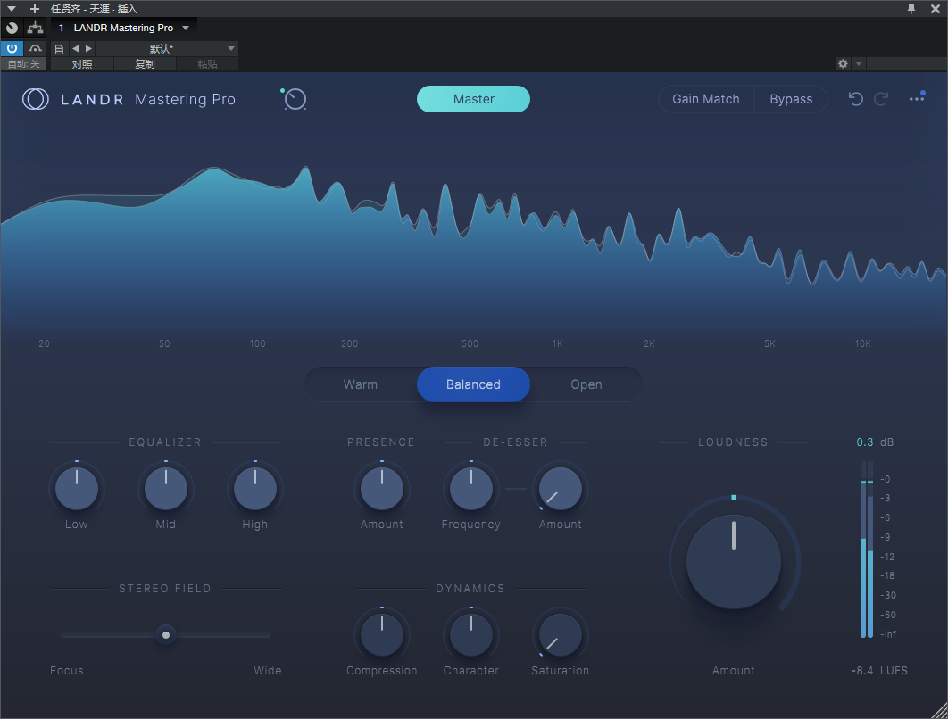Load previous preset arrow
Viewport: 948px width, 719px height.
point(76,48)
